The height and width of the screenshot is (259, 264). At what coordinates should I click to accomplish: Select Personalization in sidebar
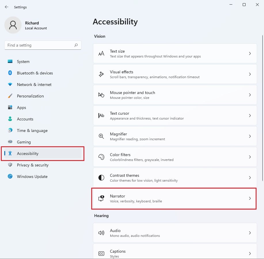coord(30,96)
